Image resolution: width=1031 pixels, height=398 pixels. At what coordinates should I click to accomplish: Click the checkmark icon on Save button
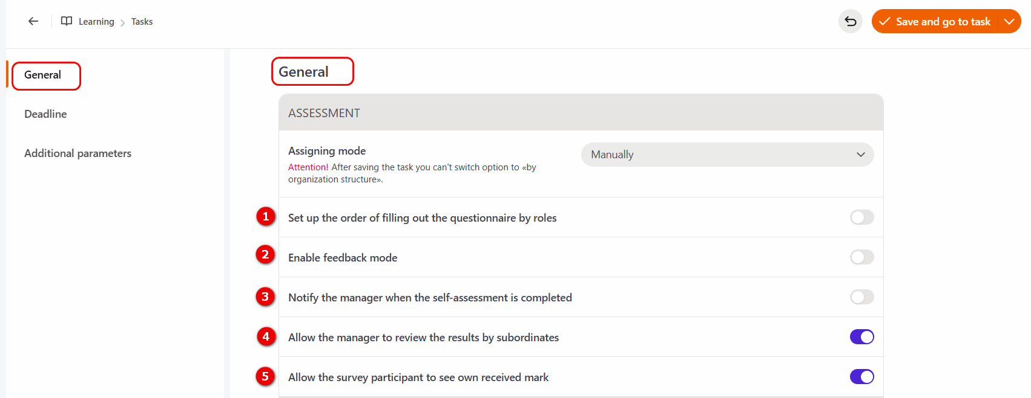click(x=884, y=22)
